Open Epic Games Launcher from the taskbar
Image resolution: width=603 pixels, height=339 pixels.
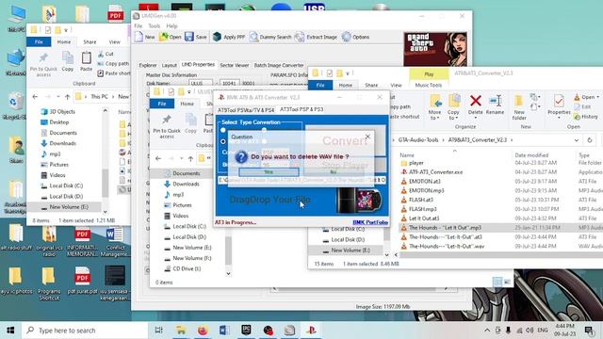(x=246, y=331)
